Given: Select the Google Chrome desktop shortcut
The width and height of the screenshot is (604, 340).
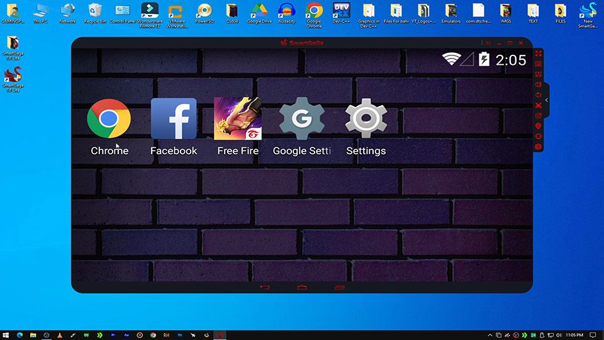Looking at the screenshot, I should 314,15.
